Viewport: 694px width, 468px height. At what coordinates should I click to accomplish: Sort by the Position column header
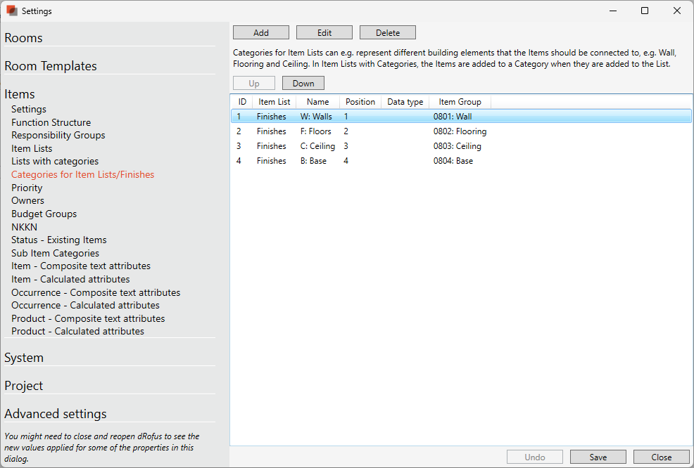pyautogui.click(x=360, y=102)
